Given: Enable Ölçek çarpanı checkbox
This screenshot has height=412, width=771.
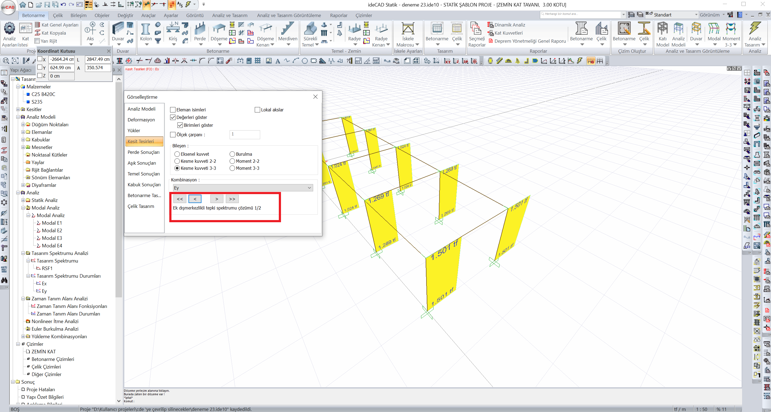Looking at the screenshot, I should pyautogui.click(x=173, y=135).
